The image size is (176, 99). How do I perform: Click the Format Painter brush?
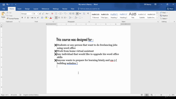[13, 19]
